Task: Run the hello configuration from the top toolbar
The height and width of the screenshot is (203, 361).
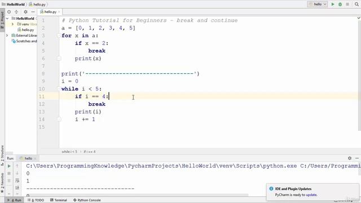Action: [333, 4]
